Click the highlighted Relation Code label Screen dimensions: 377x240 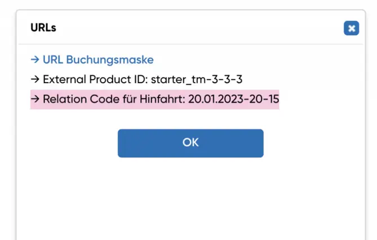click(113, 99)
